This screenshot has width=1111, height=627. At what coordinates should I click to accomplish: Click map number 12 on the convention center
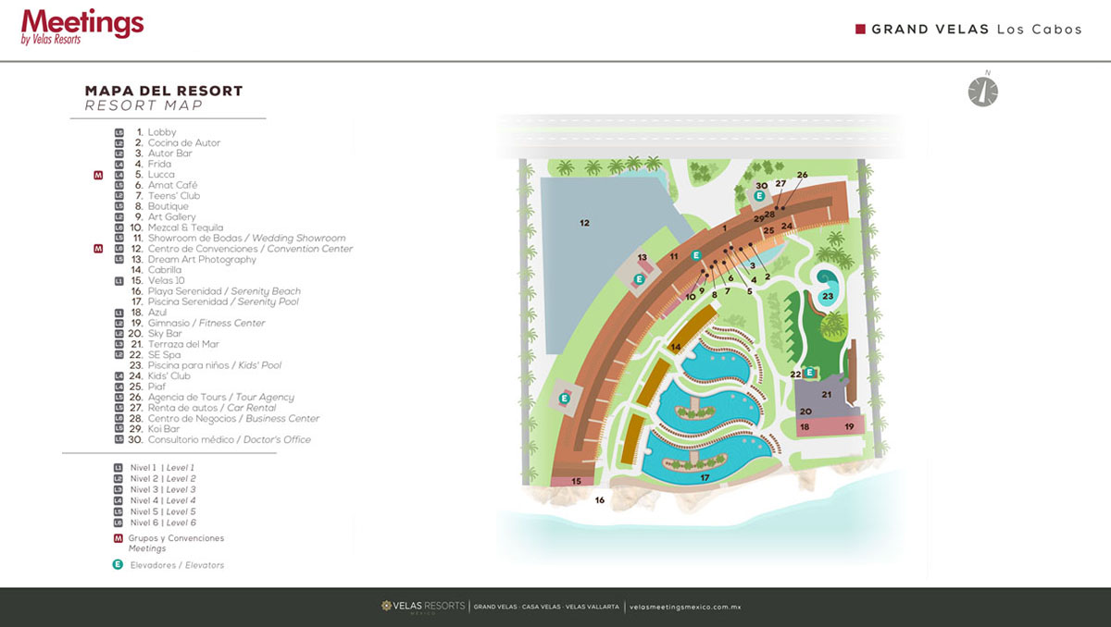point(584,223)
